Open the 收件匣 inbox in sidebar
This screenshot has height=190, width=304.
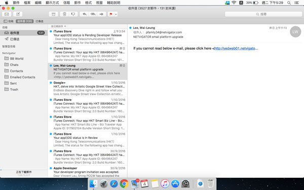[x=24, y=33]
